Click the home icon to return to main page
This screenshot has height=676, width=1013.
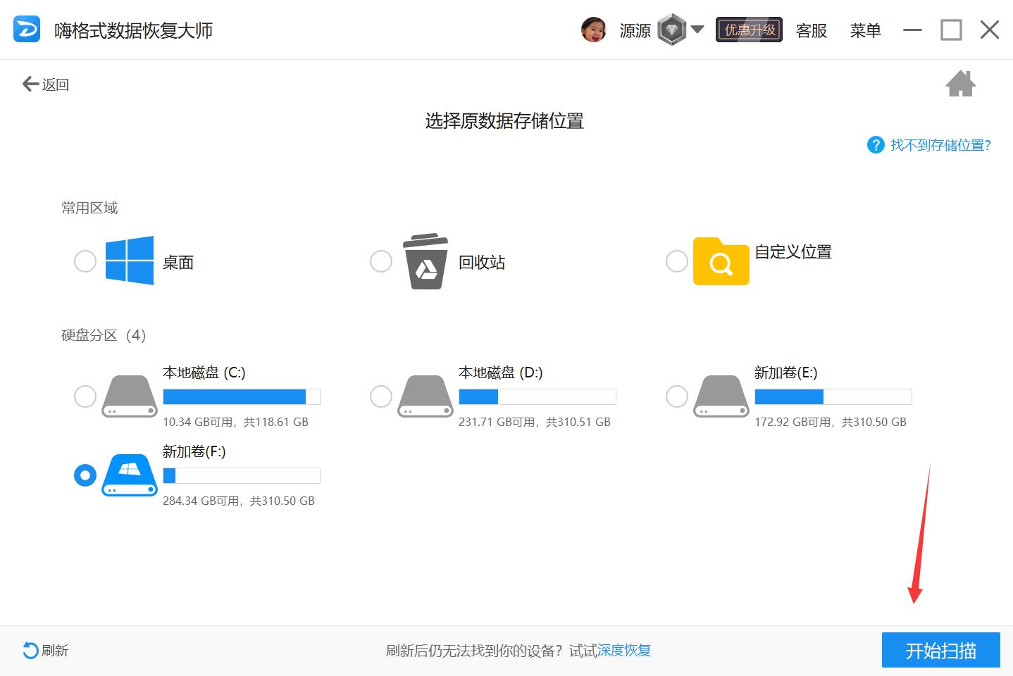pos(961,83)
